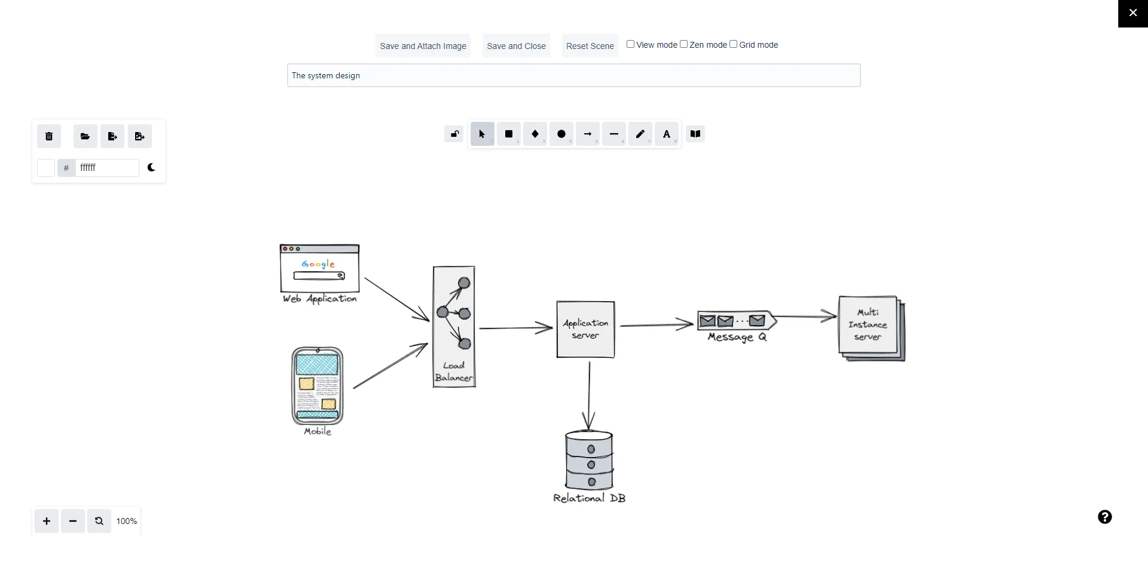Click Save and Attach Image button
The width and height of the screenshot is (1148, 567).
tap(423, 46)
